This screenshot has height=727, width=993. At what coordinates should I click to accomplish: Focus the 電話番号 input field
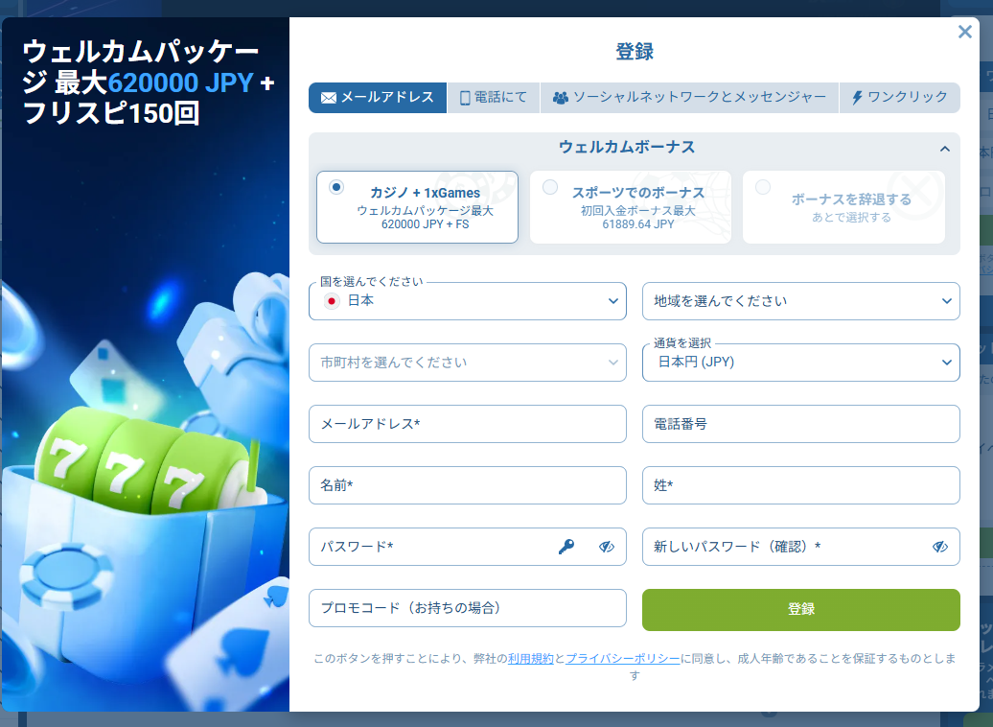tap(801, 424)
